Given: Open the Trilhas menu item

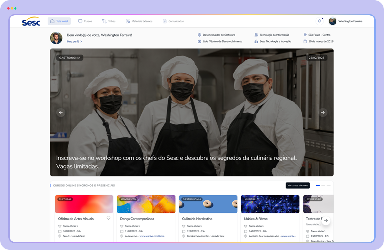Looking at the screenshot, I should click(109, 21).
